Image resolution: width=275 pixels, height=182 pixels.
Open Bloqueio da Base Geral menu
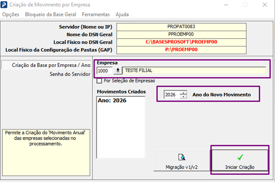(51, 14)
